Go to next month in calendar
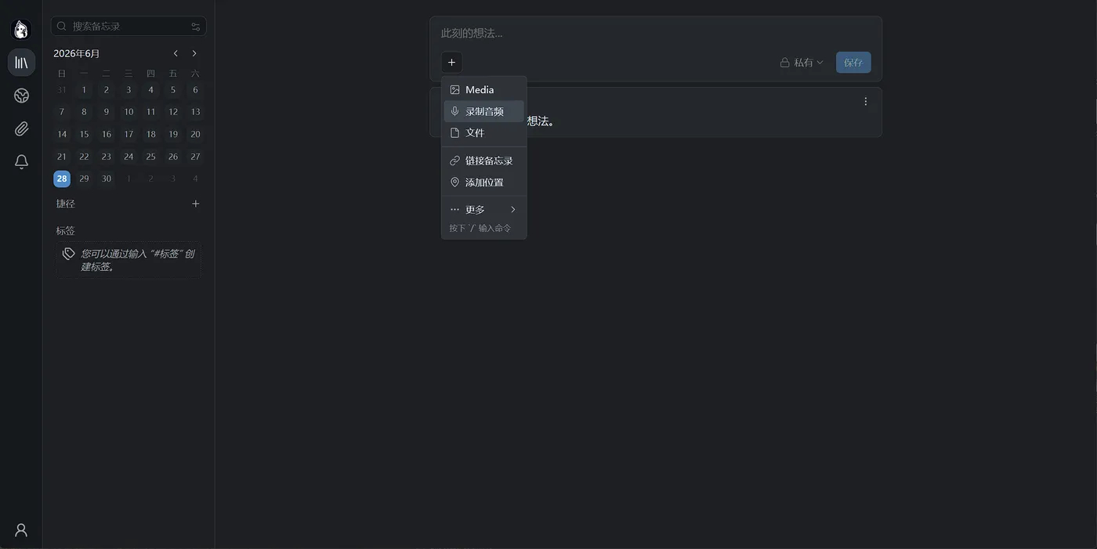Image resolution: width=1097 pixels, height=549 pixels. [x=194, y=53]
